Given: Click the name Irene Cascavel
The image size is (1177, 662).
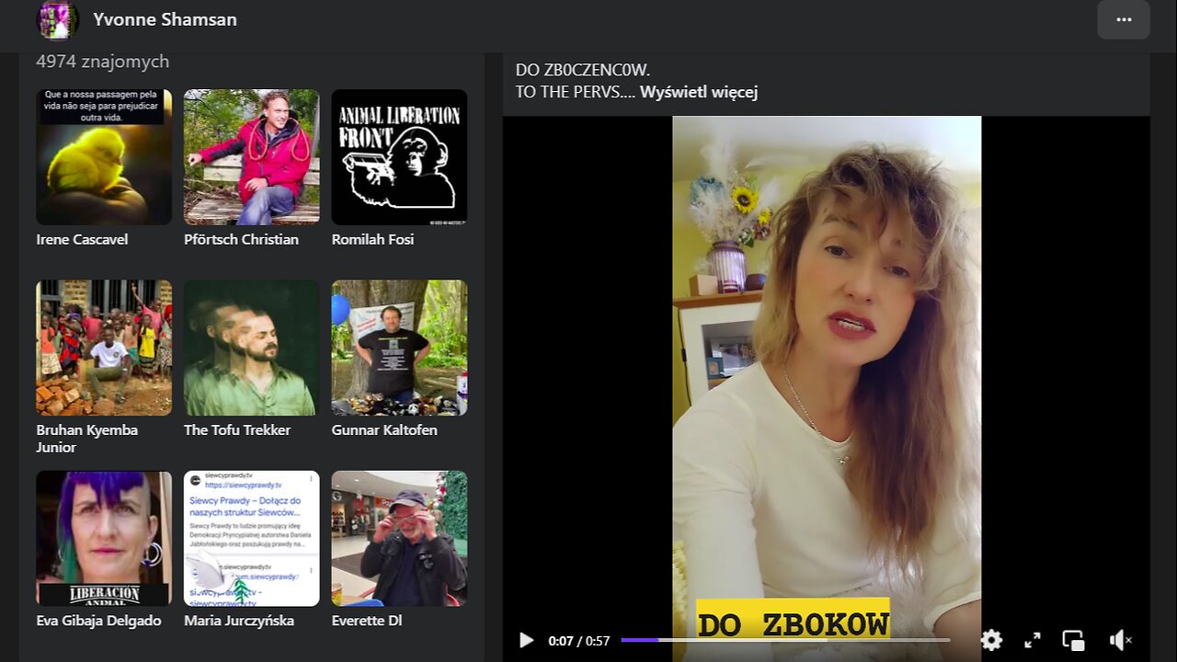Looking at the screenshot, I should pos(82,239).
